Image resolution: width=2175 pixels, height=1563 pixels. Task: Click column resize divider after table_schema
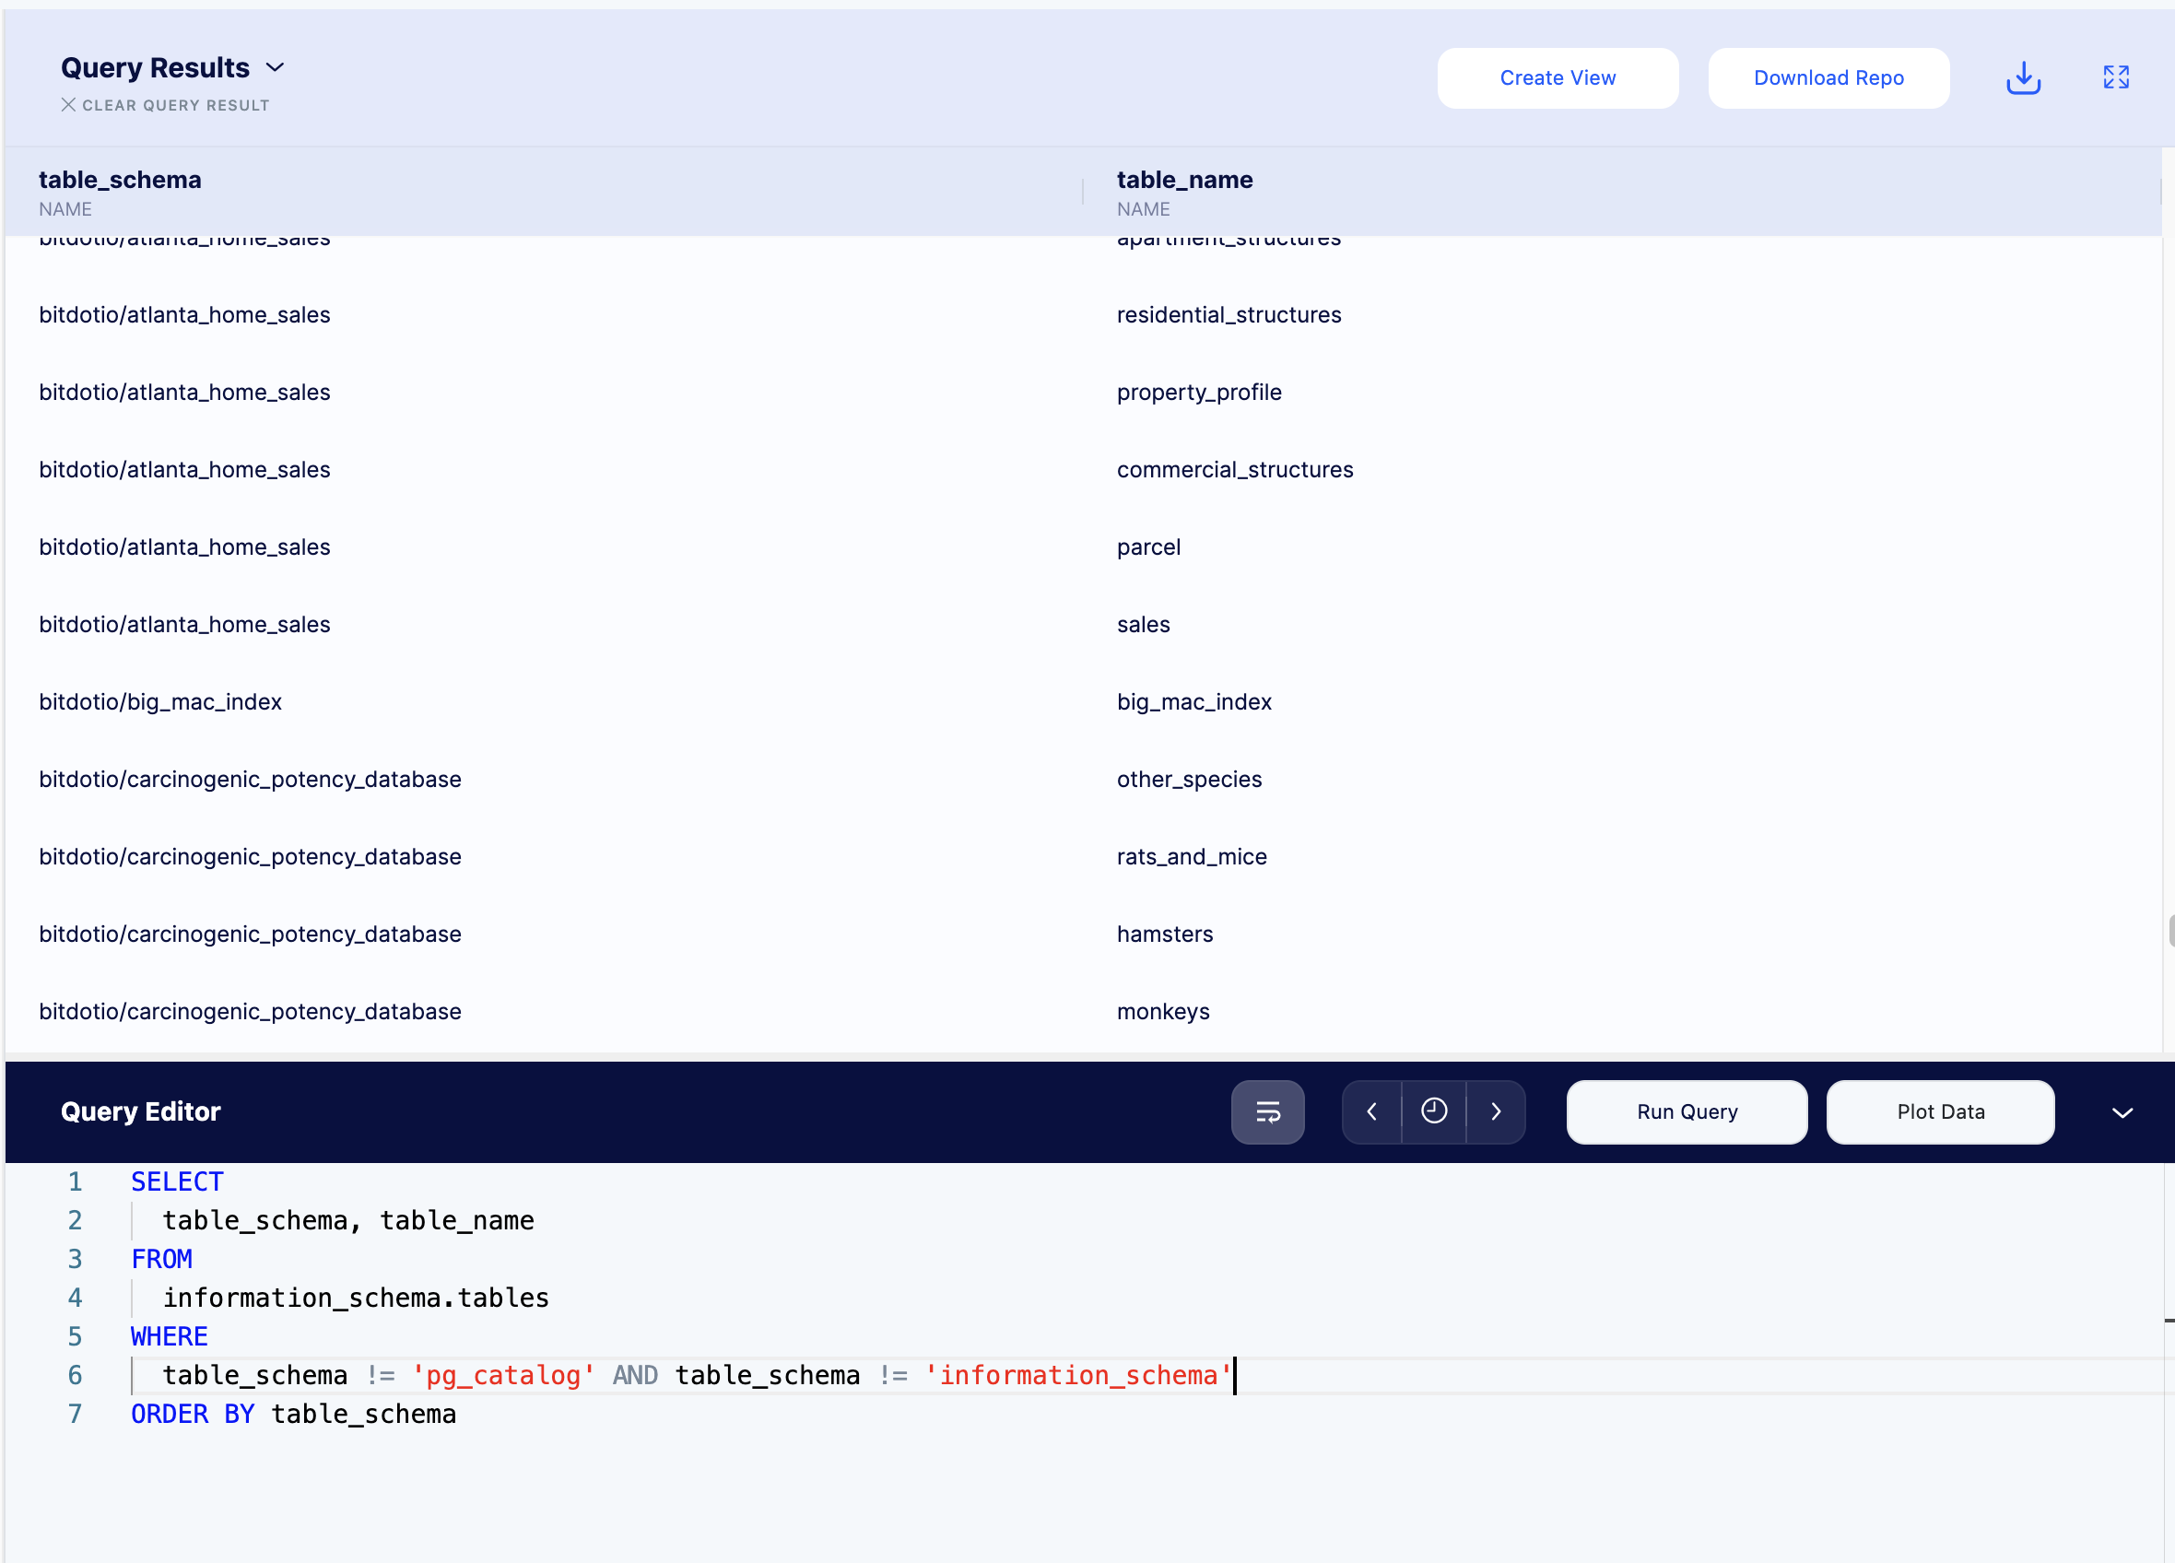click(1083, 191)
